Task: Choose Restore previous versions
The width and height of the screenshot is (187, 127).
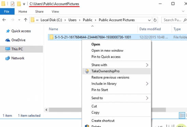Action: pyautogui.click(x=110, y=78)
